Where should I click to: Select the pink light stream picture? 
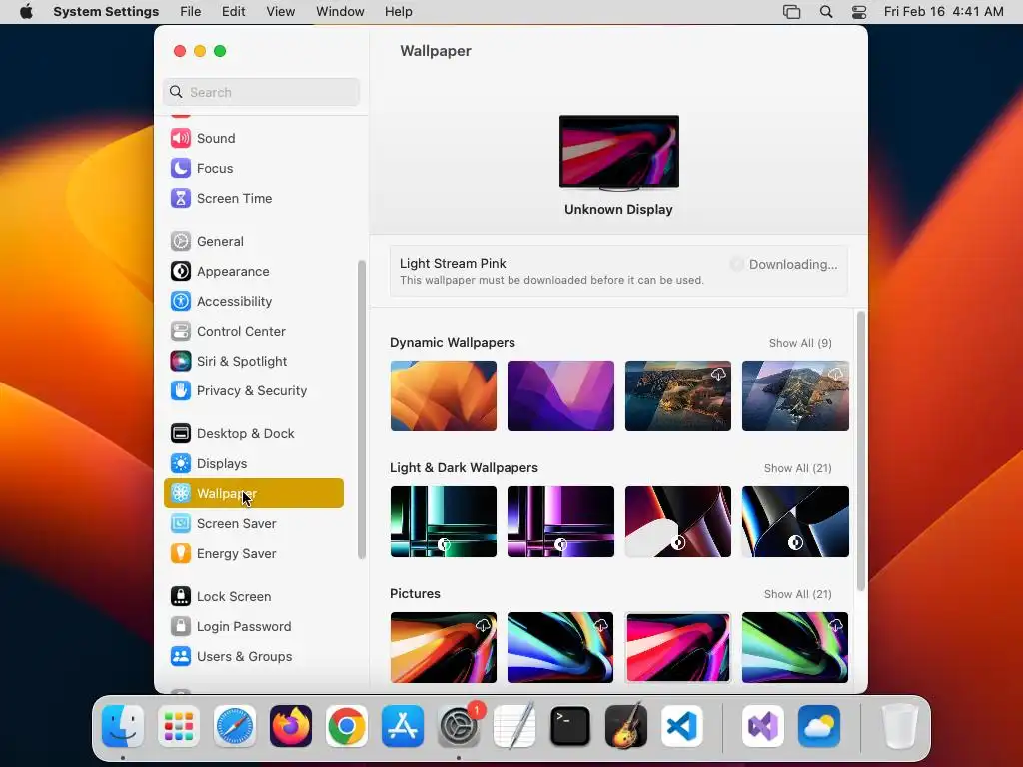pyautogui.click(x=678, y=647)
